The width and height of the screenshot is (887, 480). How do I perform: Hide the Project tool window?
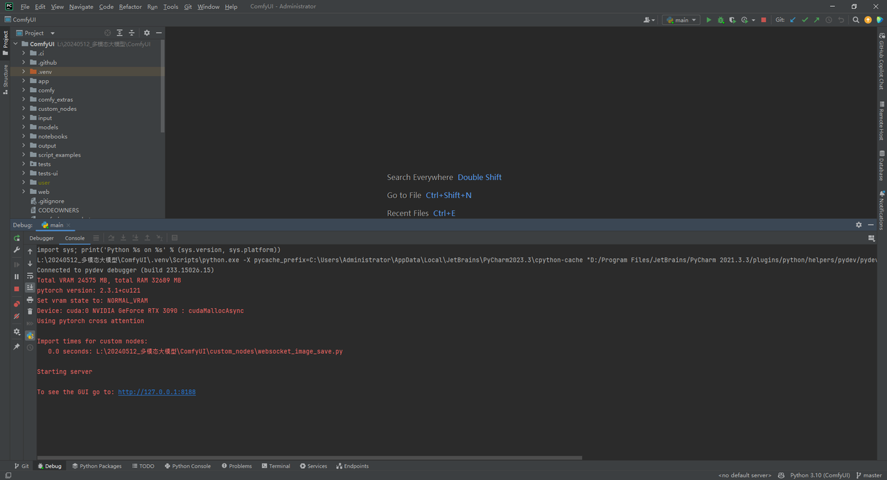click(159, 33)
